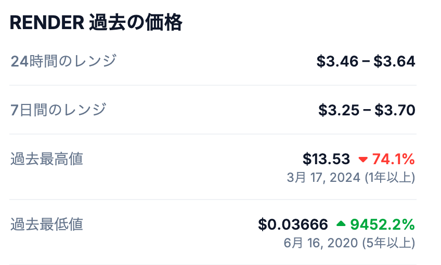The height and width of the screenshot is (265, 441).
Task: Select the 過去最低値 row label
Action: [47, 224]
